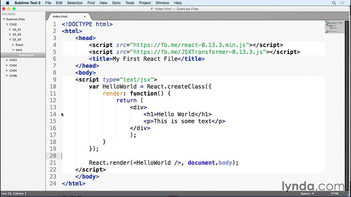The image size is (351, 197).
Task: Select index.html in the sidebar
Action: click(23, 55)
